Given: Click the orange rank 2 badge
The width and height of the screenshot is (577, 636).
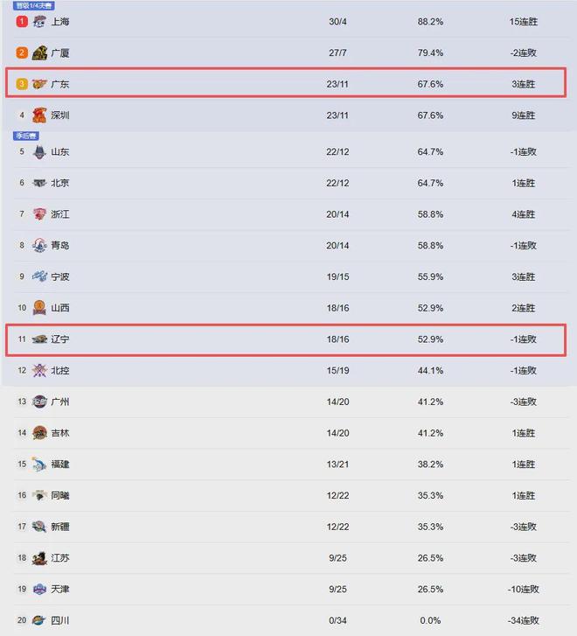Looking at the screenshot, I should click(x=23, y=53).
